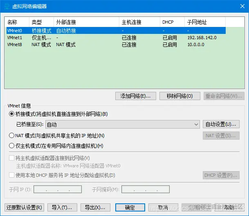Click the 导入(T) button

[x=62, y=207]
